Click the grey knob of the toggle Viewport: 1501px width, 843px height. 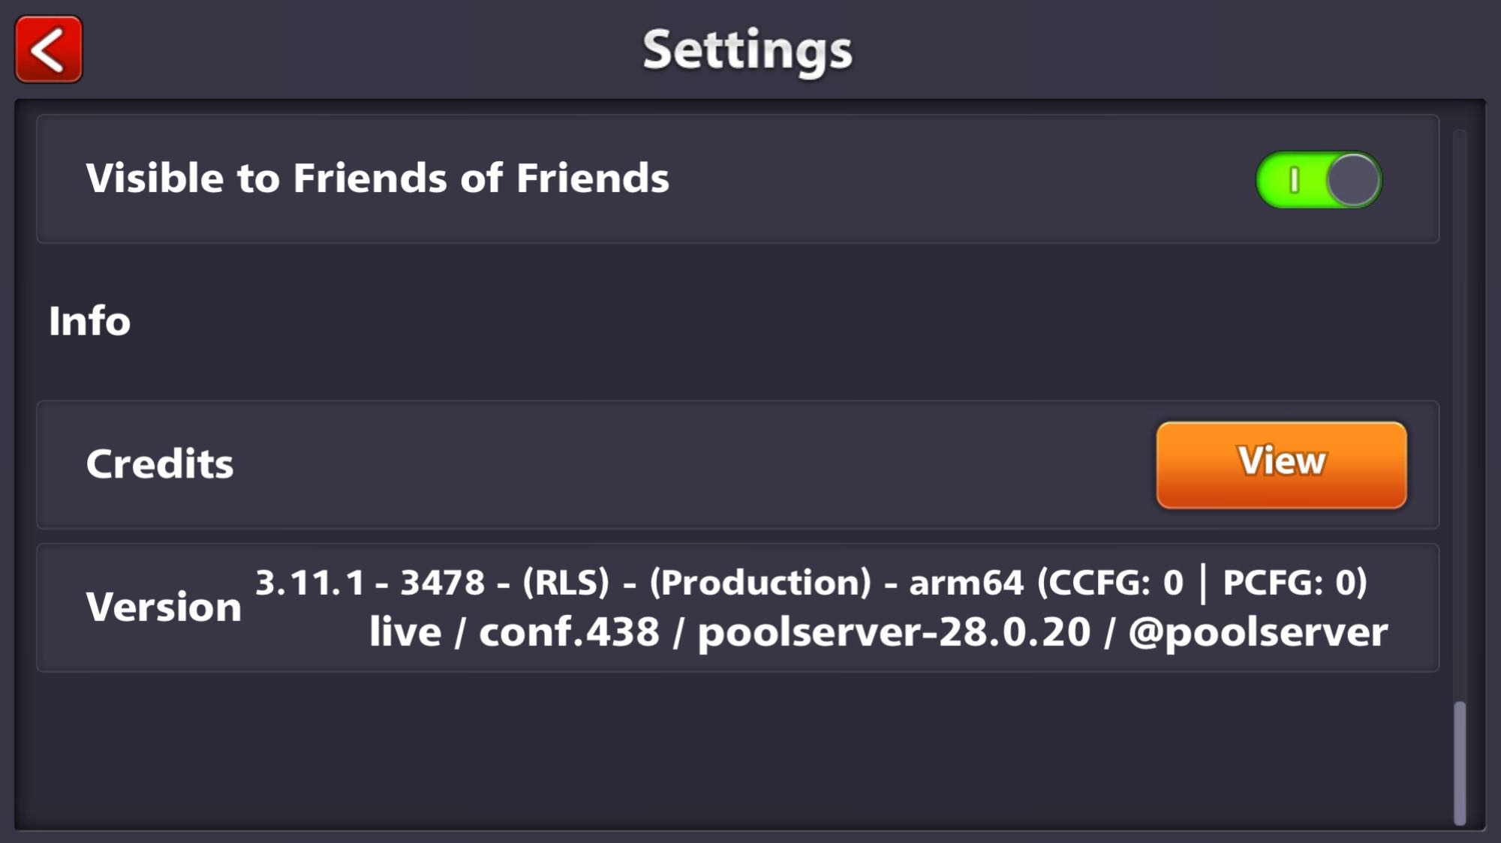(x=1353, y=180)
